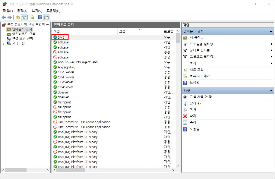
Task: Click the 그룹으로 필터링 funnel icon
Action: click(x=185, y=57)
